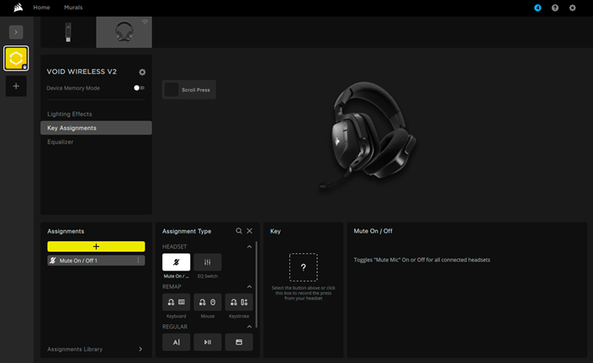Screen dimensions: 593x363
Task: Add new assignment with yellow plus button
Action: pos(96,246)
